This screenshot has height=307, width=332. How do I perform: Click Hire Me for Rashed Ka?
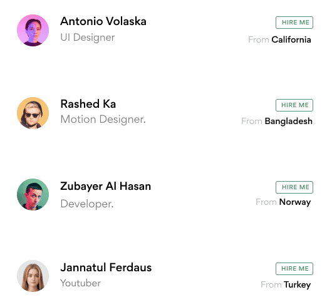294,105
